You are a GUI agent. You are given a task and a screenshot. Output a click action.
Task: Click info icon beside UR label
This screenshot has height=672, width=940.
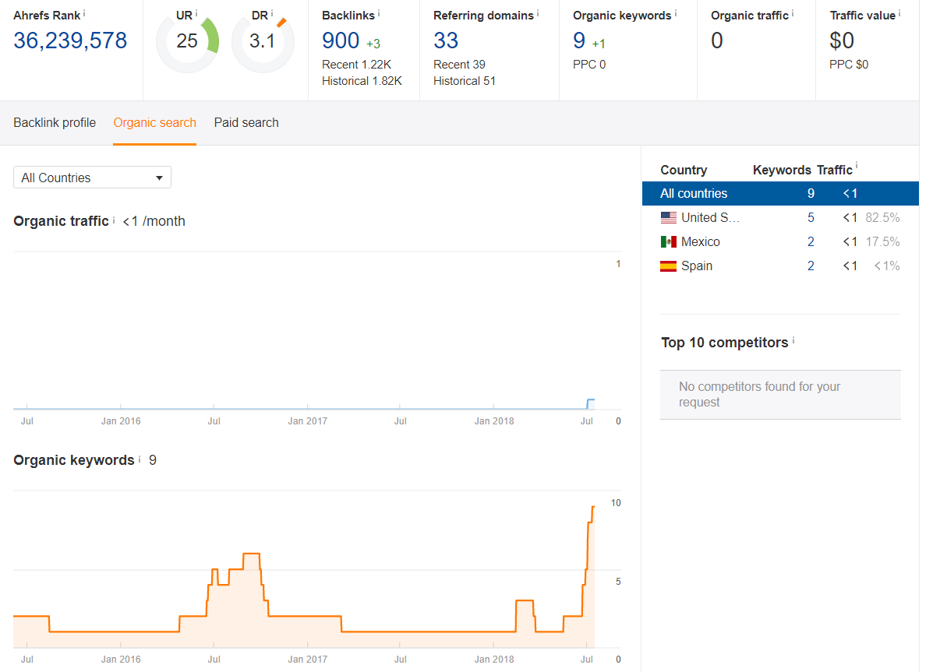[x=196, y=13]
